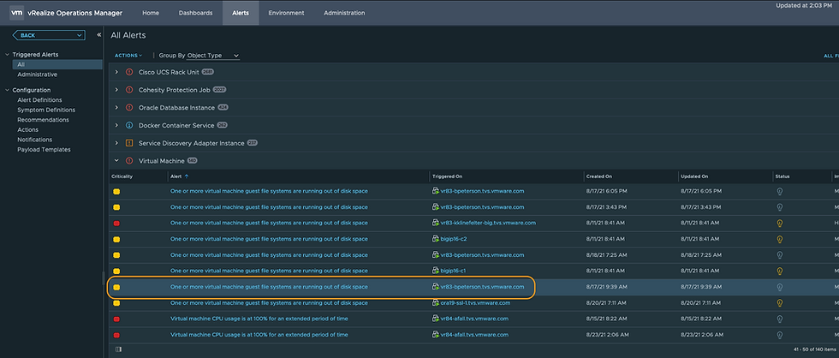Open vr84-afall.tvs.vmware.com link from 8/23/21 alert
Screen dimensions: 839x358
click(474, 335)
